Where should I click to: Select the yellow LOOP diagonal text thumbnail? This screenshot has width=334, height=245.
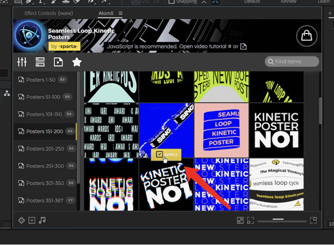tap(276, 87)
